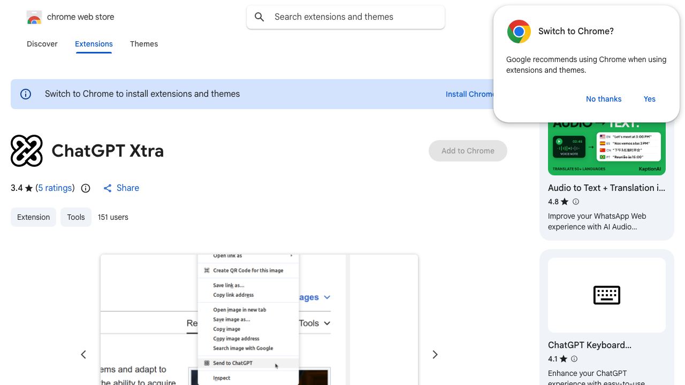The image size is (685, 385).
Task: Click the info icon in the blue banner
Action: point(26,94)
